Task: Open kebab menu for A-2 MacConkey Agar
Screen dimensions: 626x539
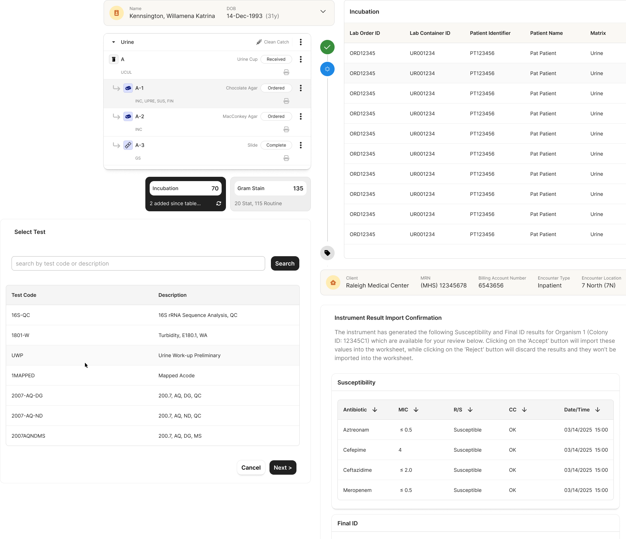Action: (301, 116)
